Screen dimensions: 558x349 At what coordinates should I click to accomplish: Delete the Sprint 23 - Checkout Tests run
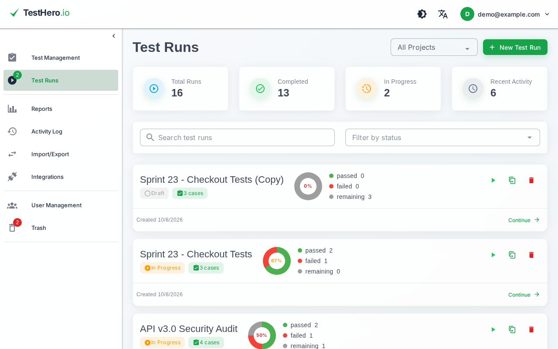pos(531,255)
